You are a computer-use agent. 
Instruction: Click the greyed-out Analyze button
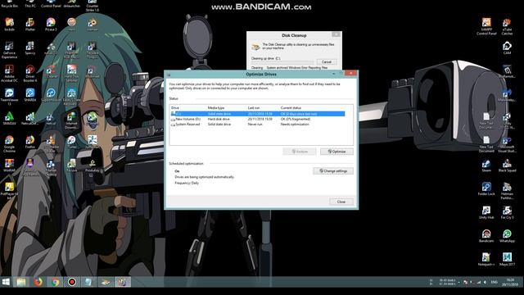click(300, 152)
